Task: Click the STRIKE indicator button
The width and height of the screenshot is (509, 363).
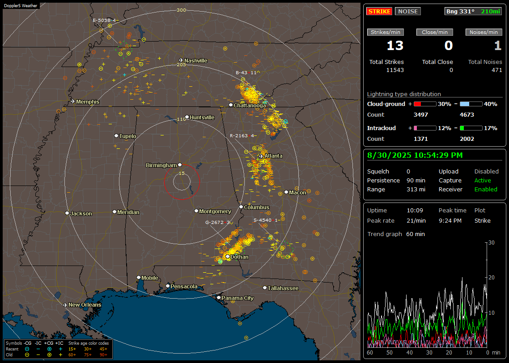Action: click(x=379, y=11)
